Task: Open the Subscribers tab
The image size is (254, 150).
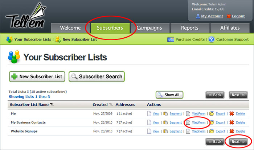Action: (x=110, y=28)
